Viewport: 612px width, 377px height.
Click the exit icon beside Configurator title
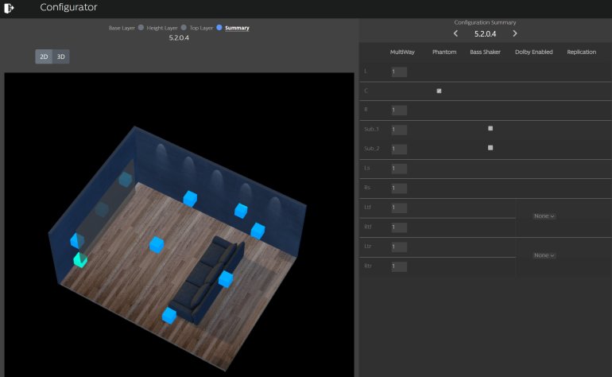[x=10, y=8]
